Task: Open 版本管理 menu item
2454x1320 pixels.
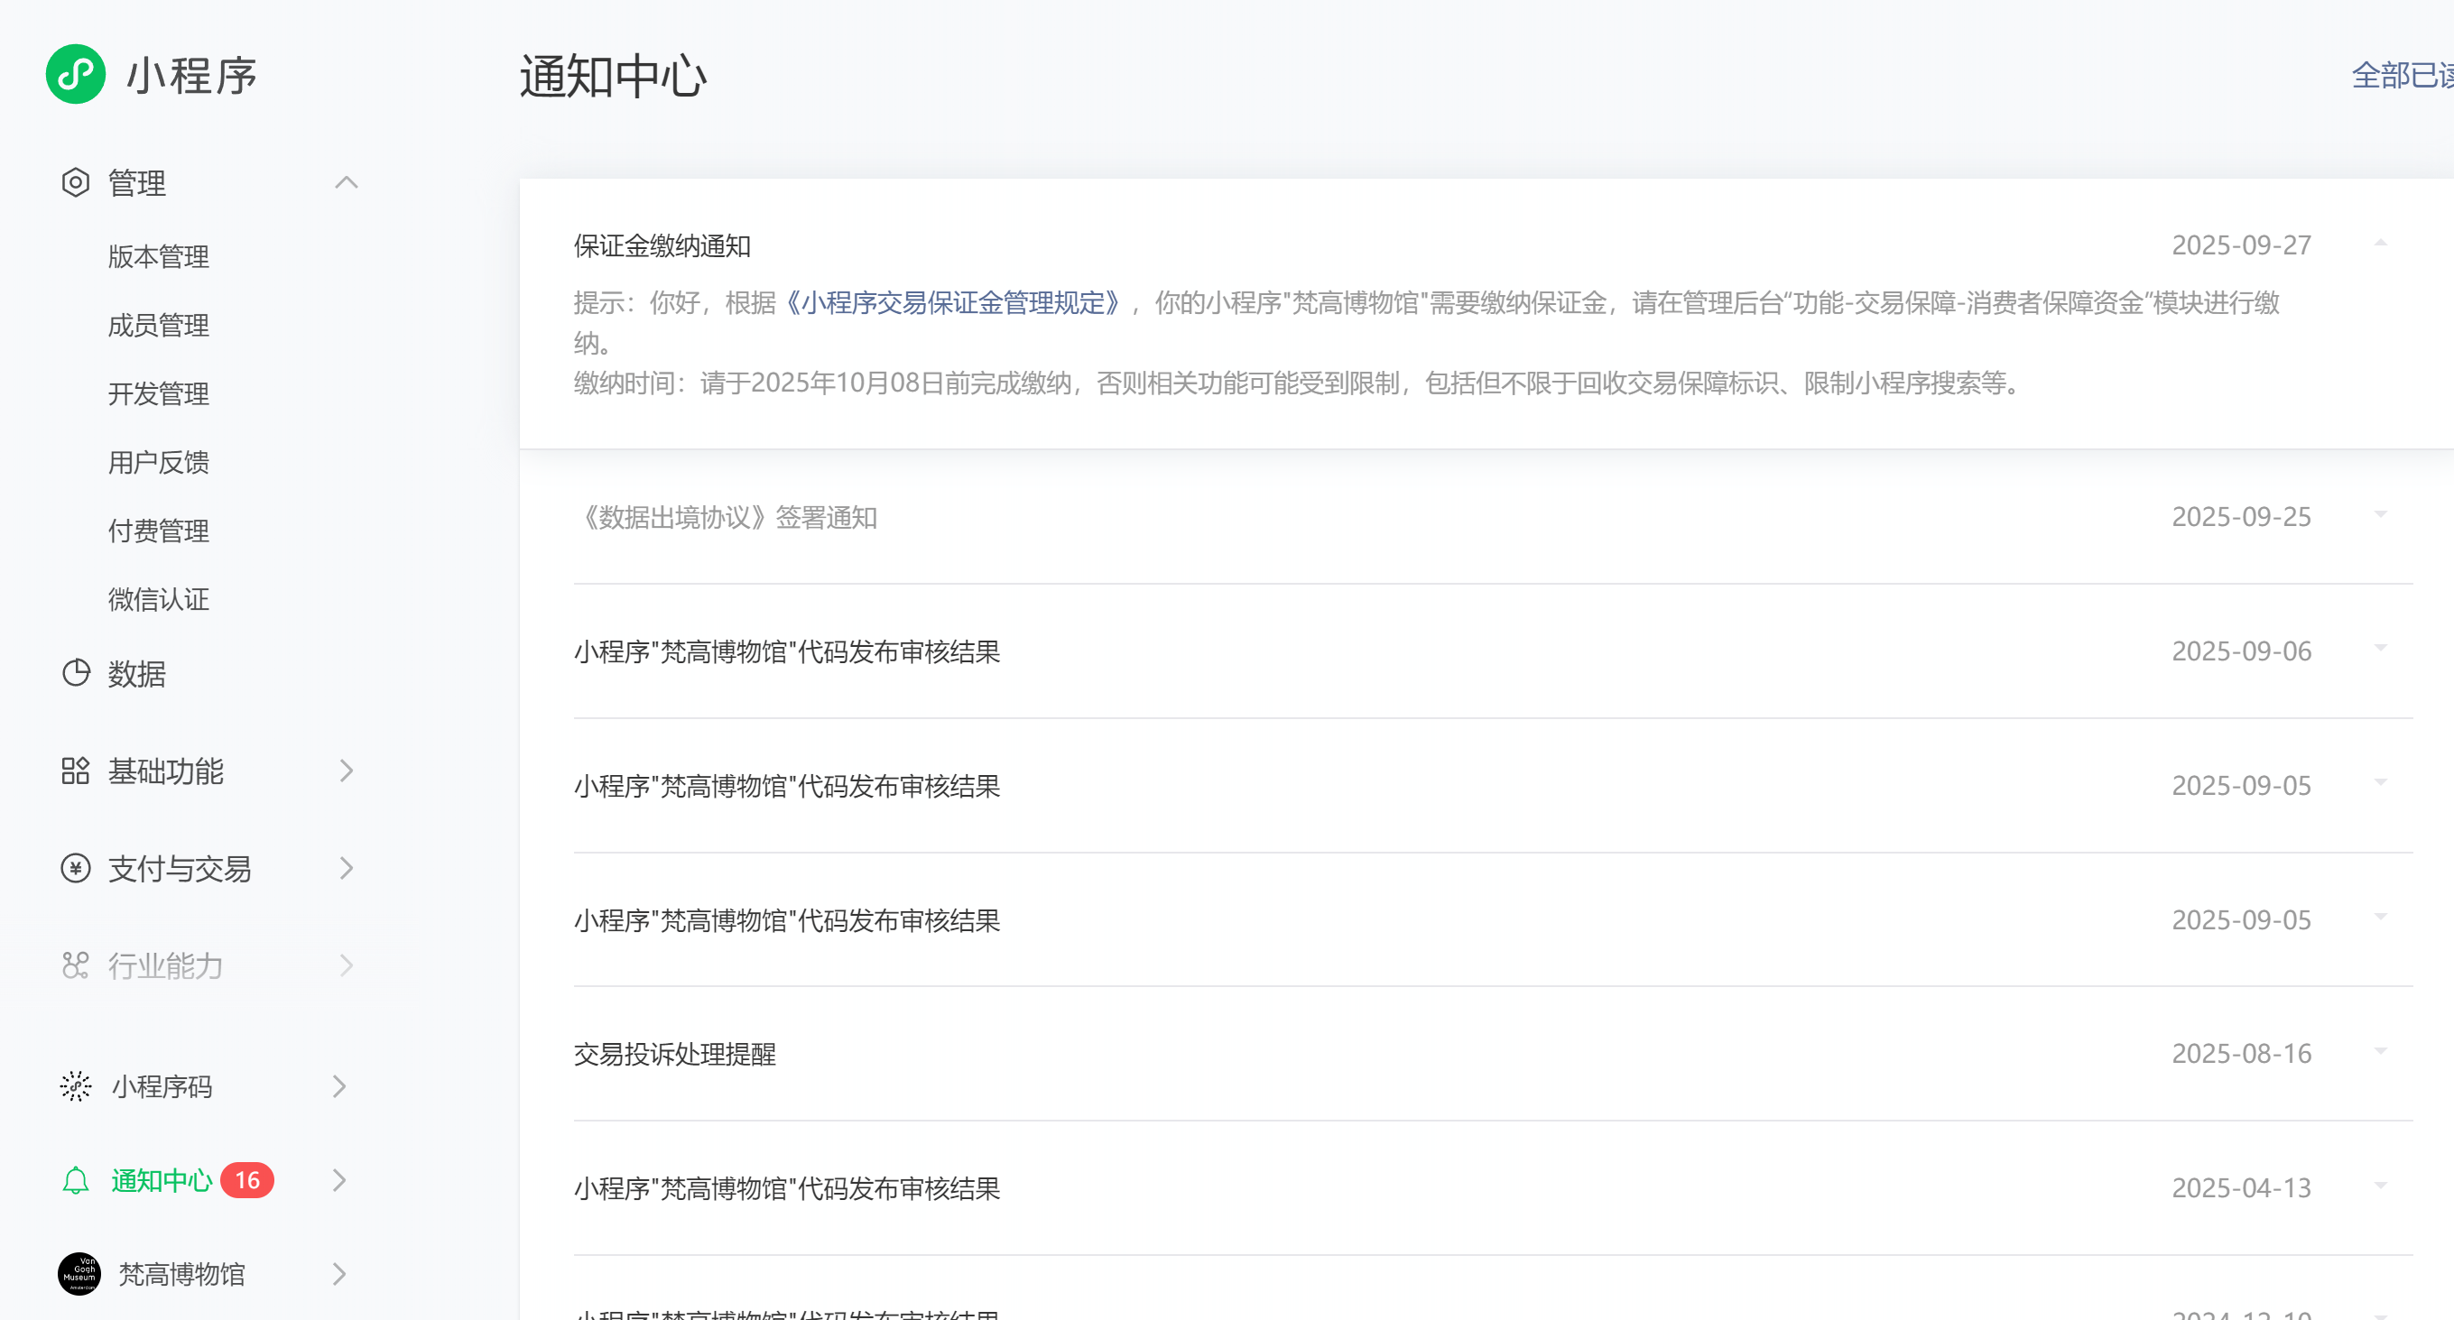Action: (x=158, y=256)
